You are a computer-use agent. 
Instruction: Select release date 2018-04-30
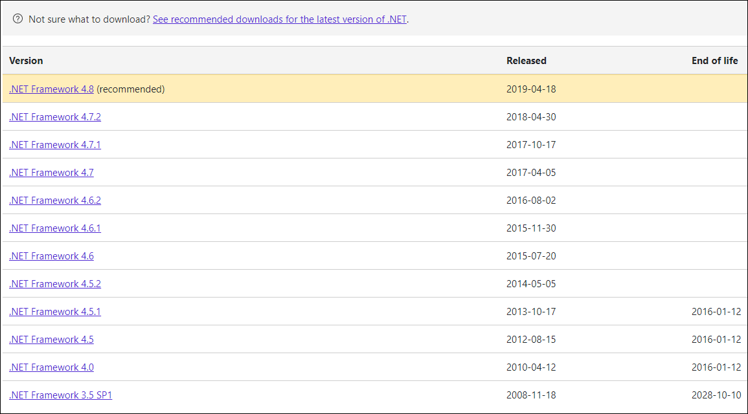531,116
